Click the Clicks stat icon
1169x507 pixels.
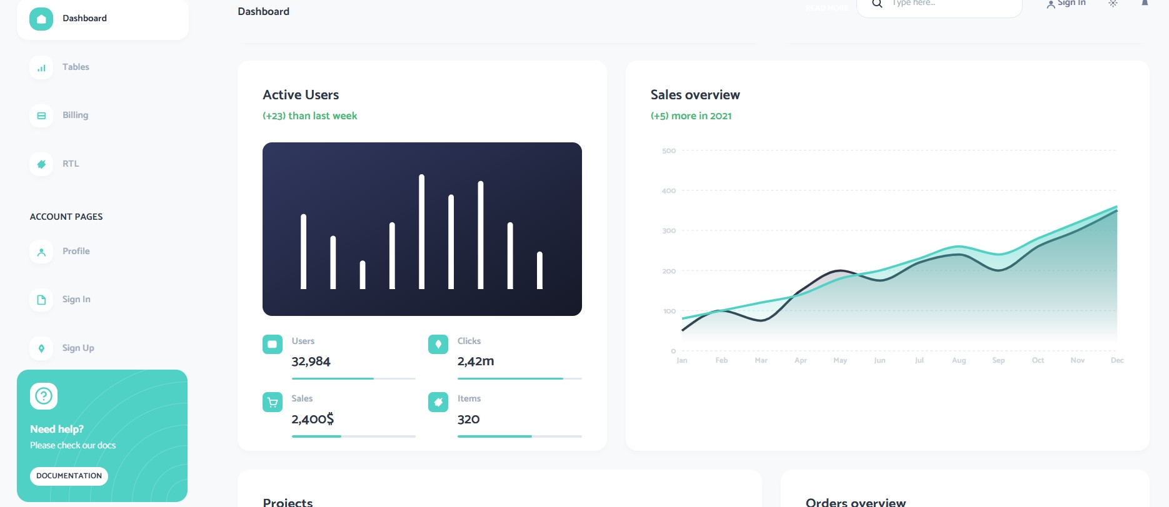tap(438, 344)
